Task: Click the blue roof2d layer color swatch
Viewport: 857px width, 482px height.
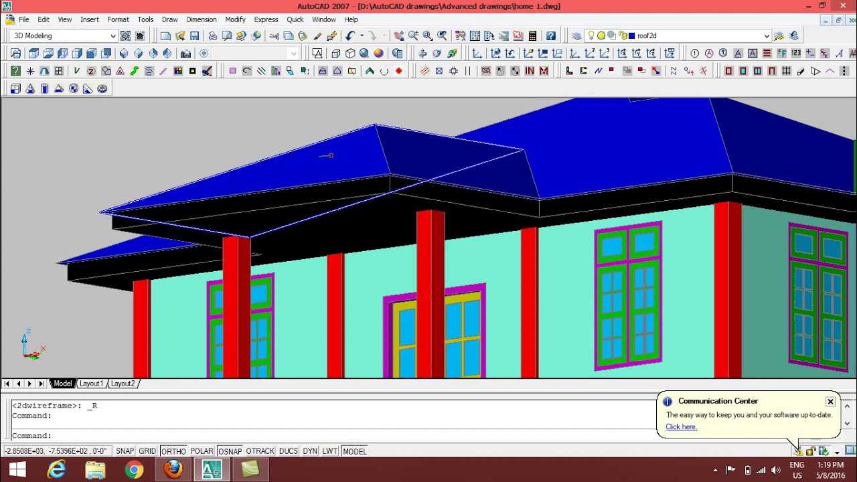Action: coord(631,36)
